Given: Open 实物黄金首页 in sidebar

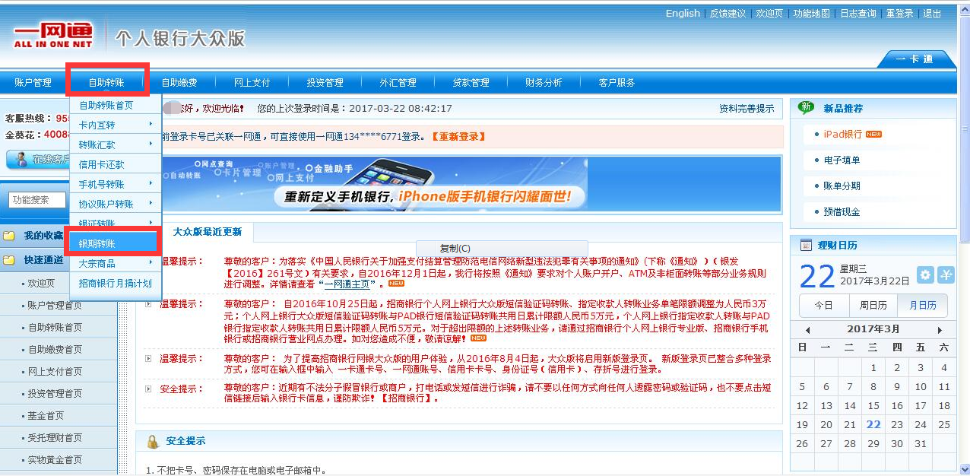Looking at the screenshot, I should coord(55,460).
